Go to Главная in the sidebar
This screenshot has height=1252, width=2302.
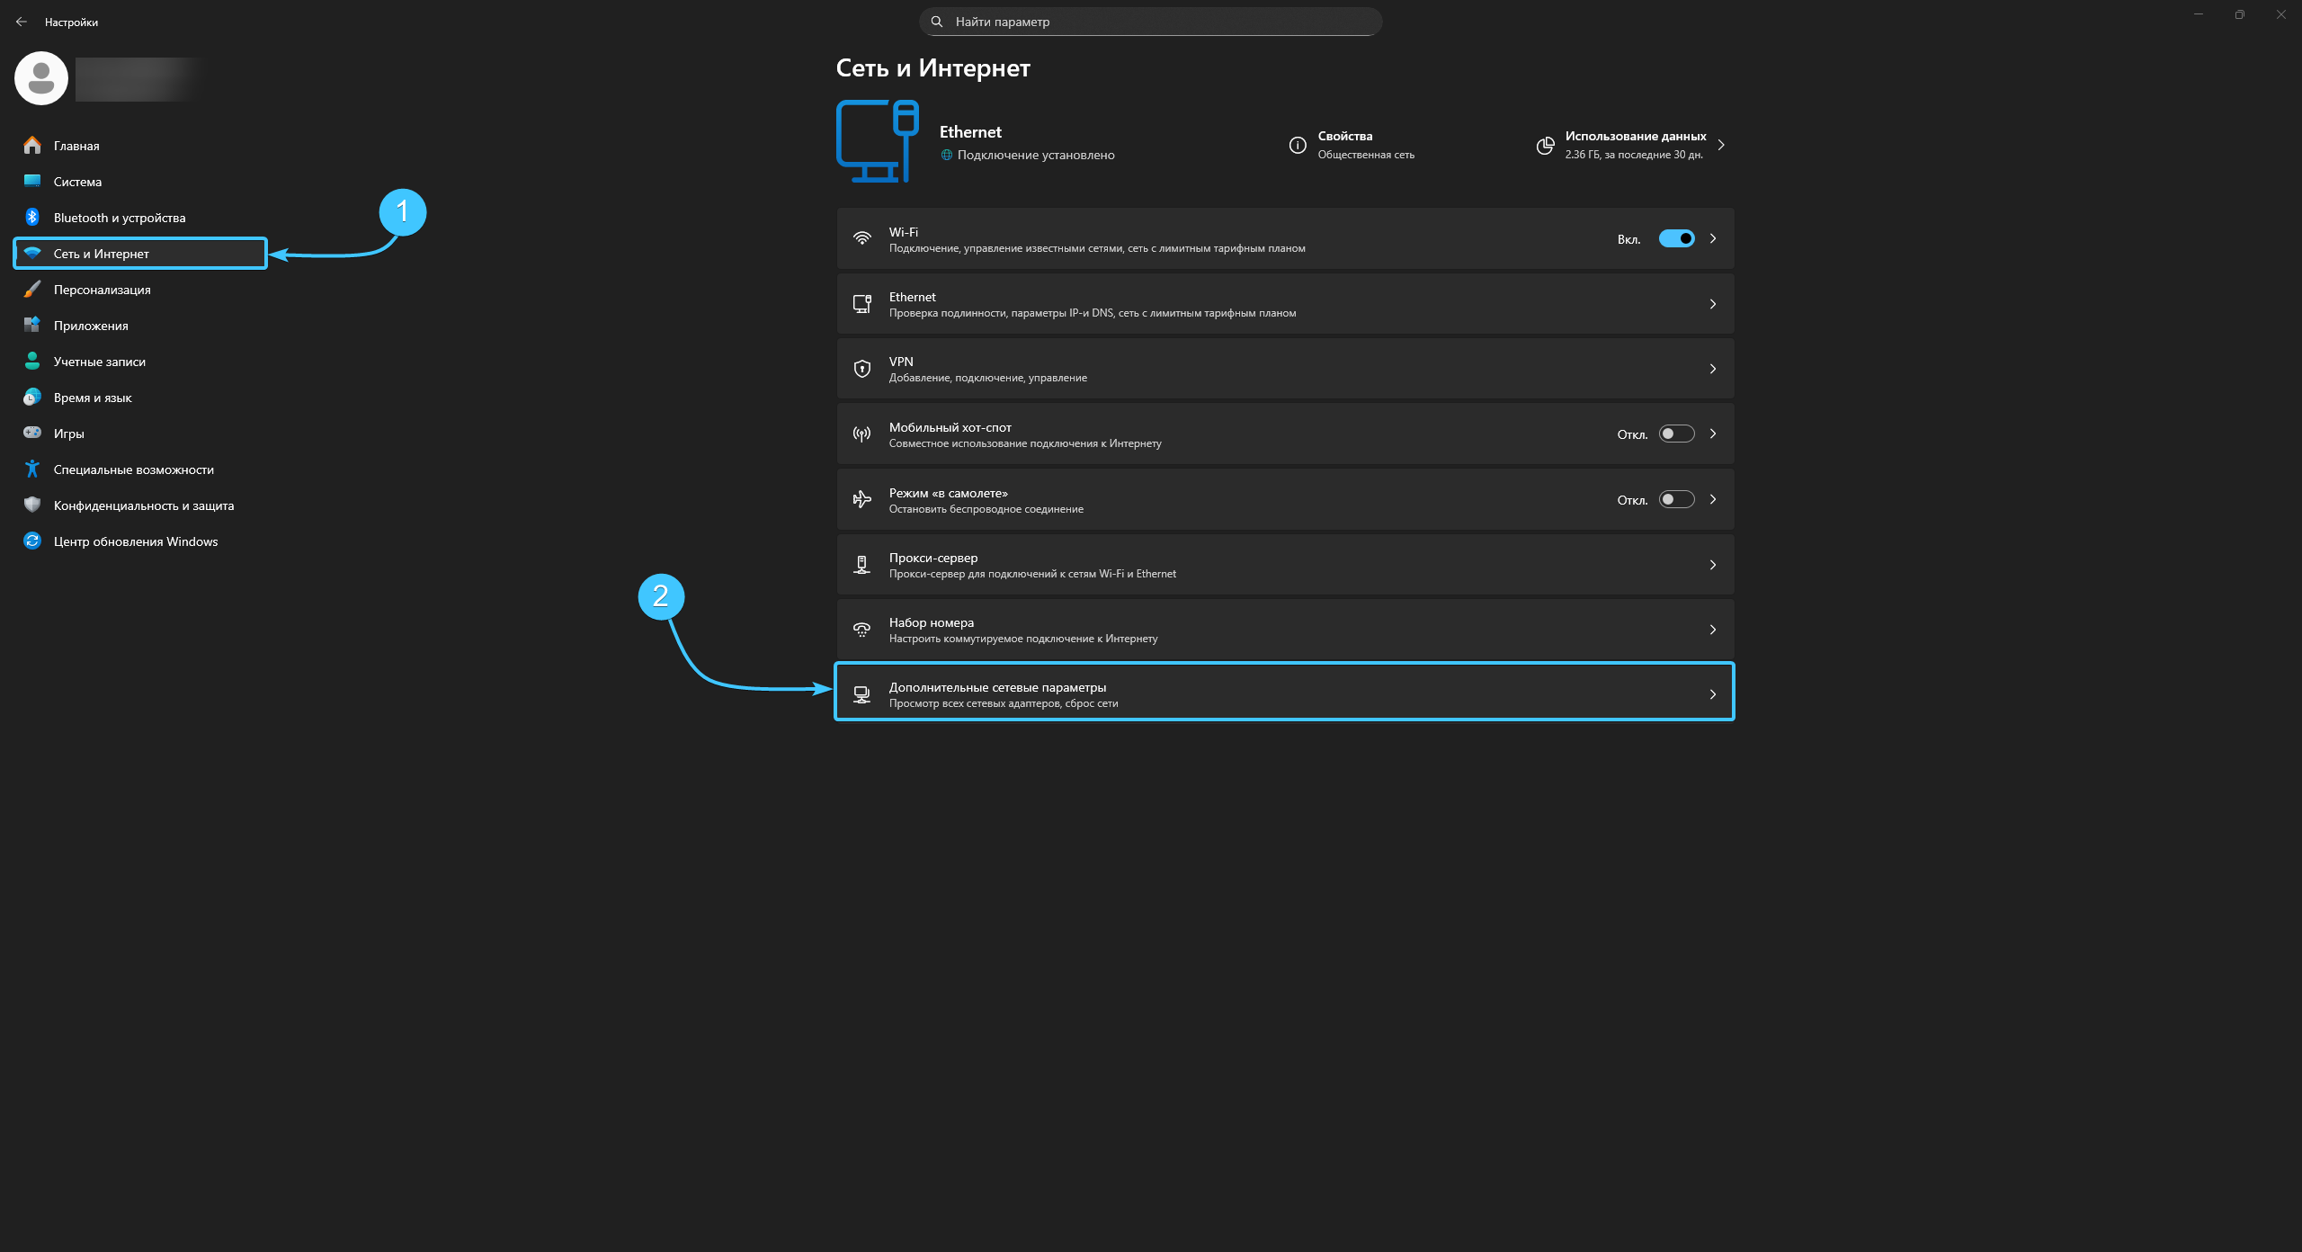pyautogui.click(x=76, y=146)
